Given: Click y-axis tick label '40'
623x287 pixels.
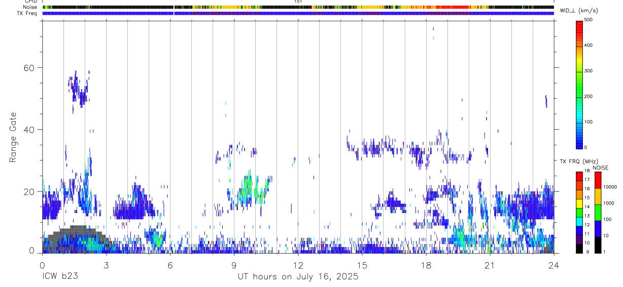Looking at the screenshot, I should click(x=29, y=130).
